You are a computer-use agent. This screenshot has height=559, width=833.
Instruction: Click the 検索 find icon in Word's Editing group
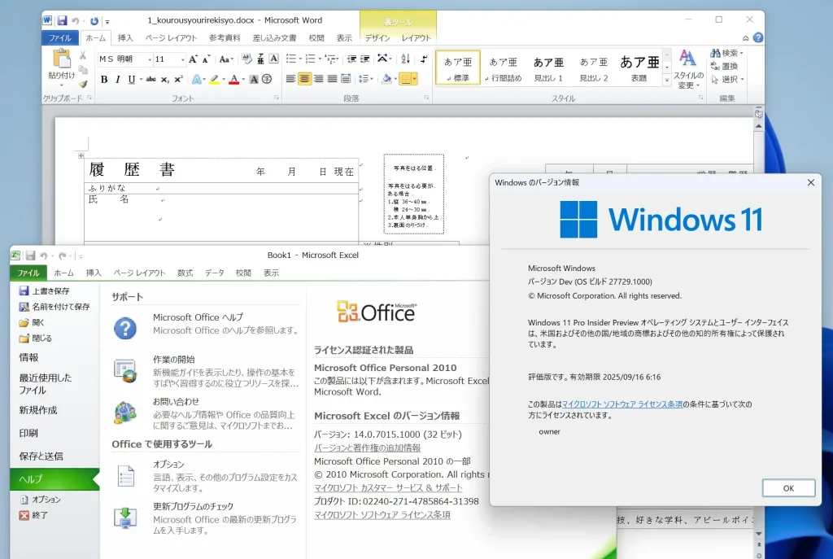click(715, 53)
